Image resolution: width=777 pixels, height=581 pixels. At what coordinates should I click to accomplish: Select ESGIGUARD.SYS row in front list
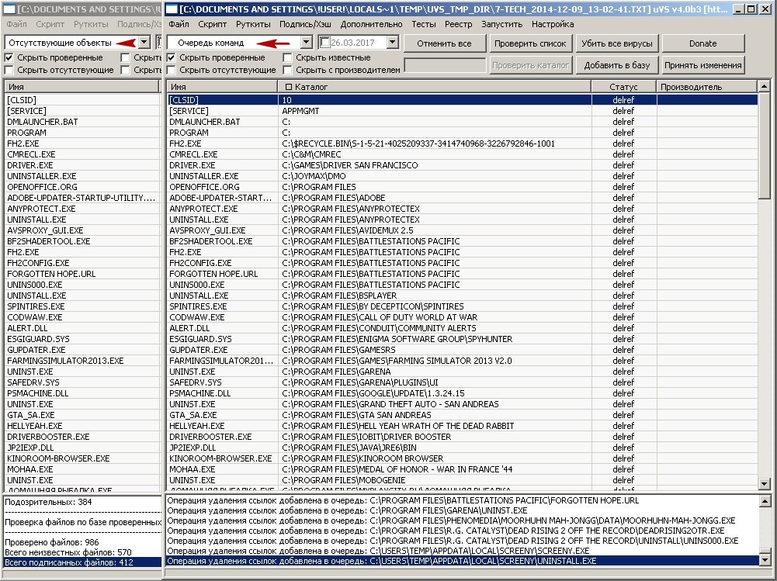pos(463,339)
